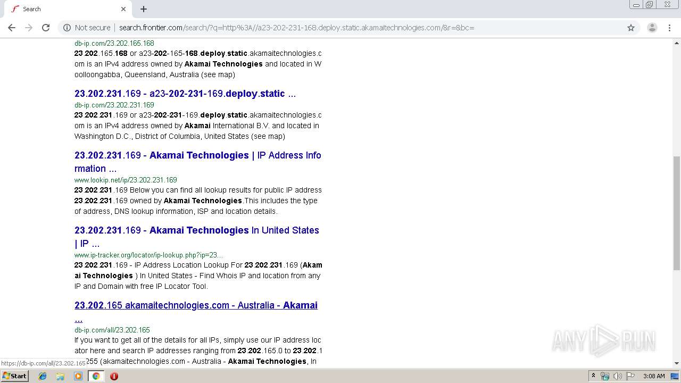681x383 pixels.
Task: Click the ip-tracker.org locator URL text
Action: 148,255
